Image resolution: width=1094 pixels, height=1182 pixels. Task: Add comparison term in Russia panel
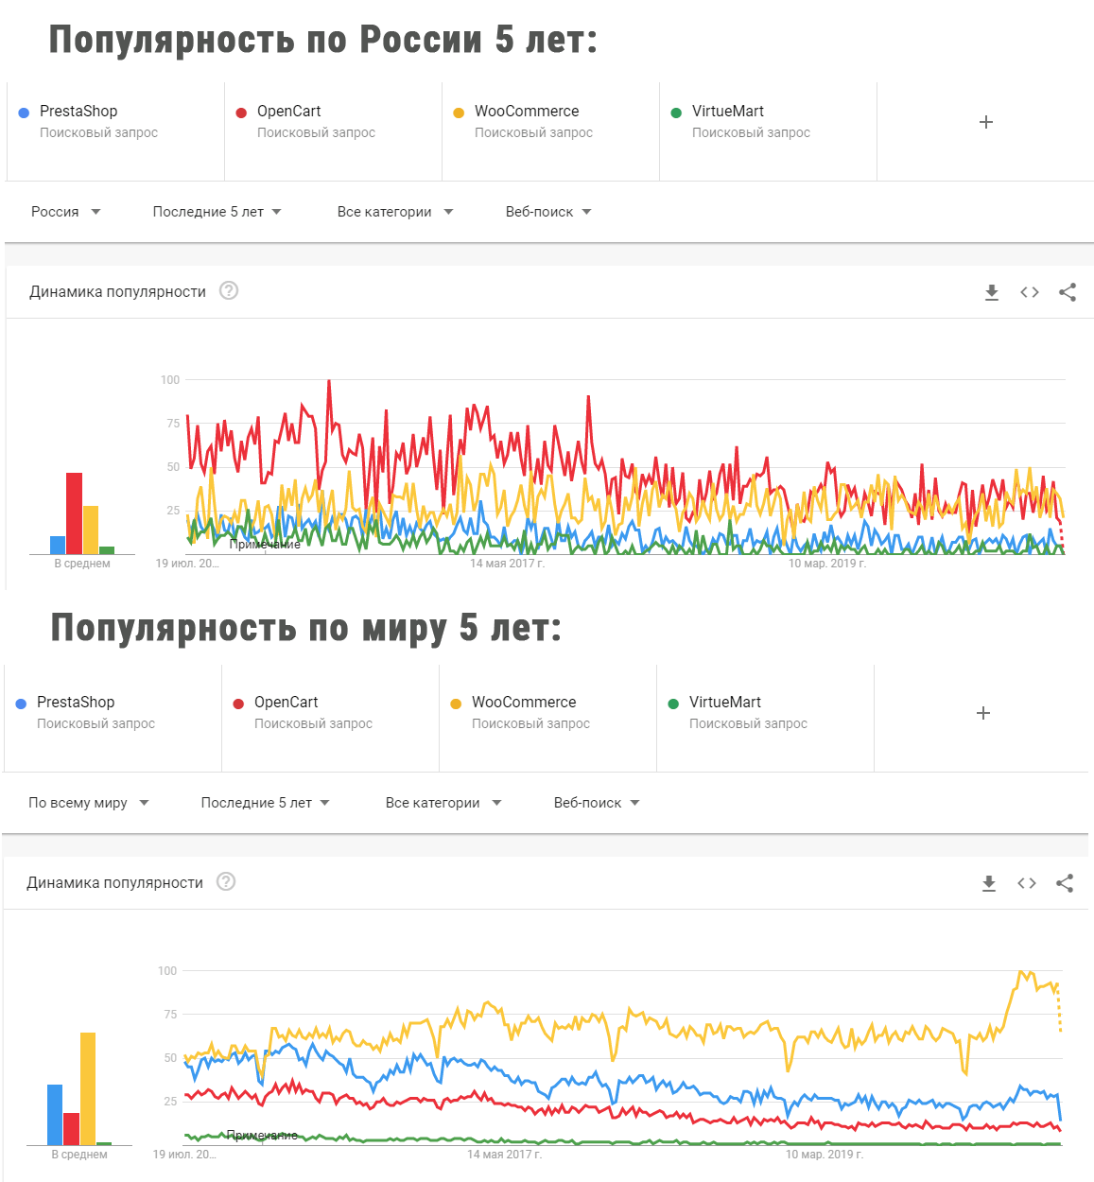[x=985, y=122]
